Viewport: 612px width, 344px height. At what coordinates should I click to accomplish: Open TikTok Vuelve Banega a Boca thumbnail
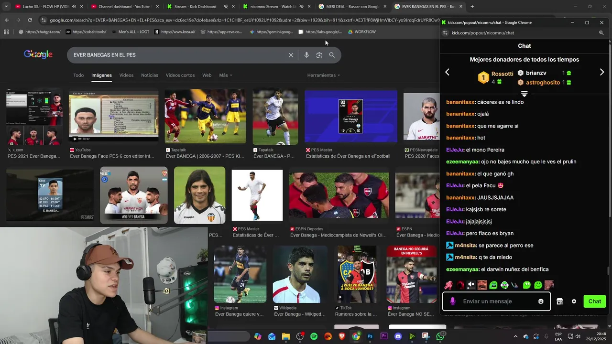tap(357, 274)
